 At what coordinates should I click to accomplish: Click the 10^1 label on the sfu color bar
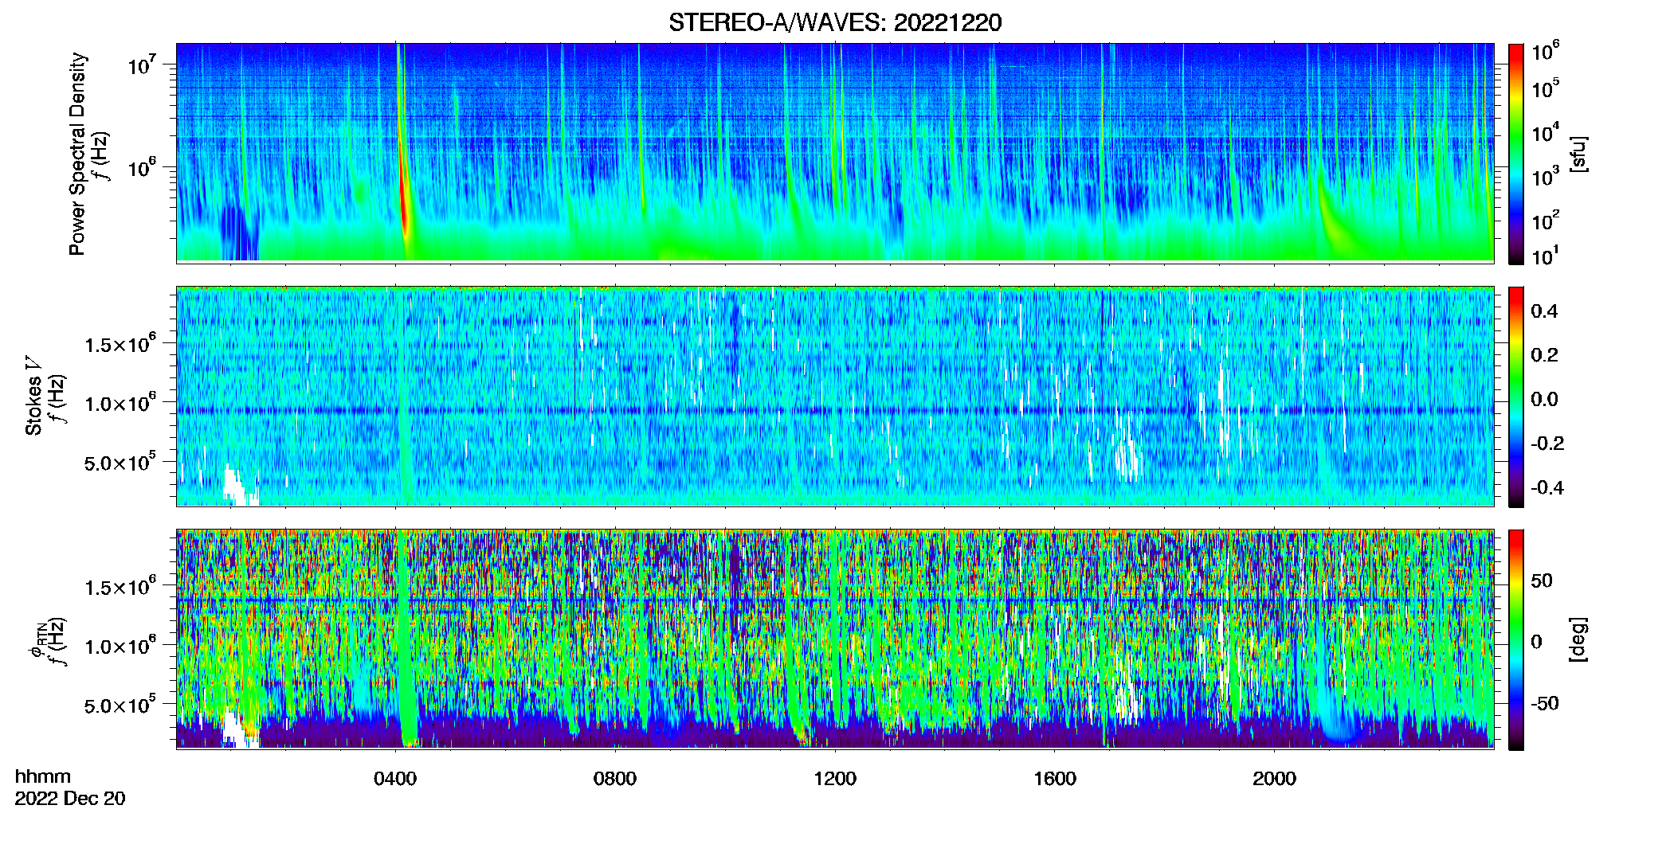1545,256
